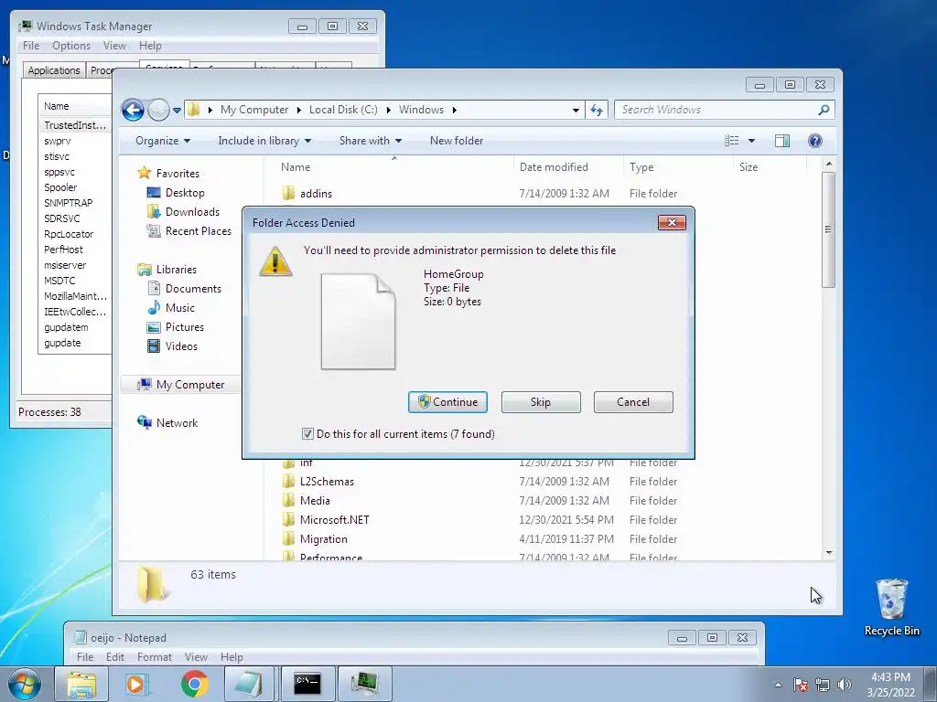Select Spooler service in Task Manager

(x=60, y=187)
